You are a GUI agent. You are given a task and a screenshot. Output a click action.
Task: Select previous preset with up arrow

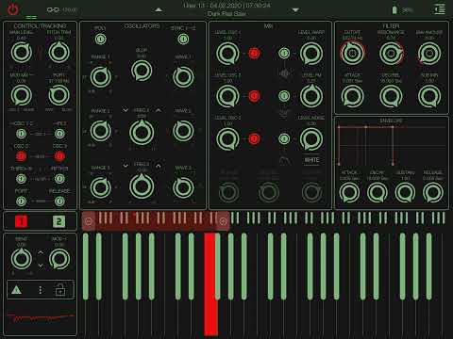pyautogui.click(x=159, y=10)
